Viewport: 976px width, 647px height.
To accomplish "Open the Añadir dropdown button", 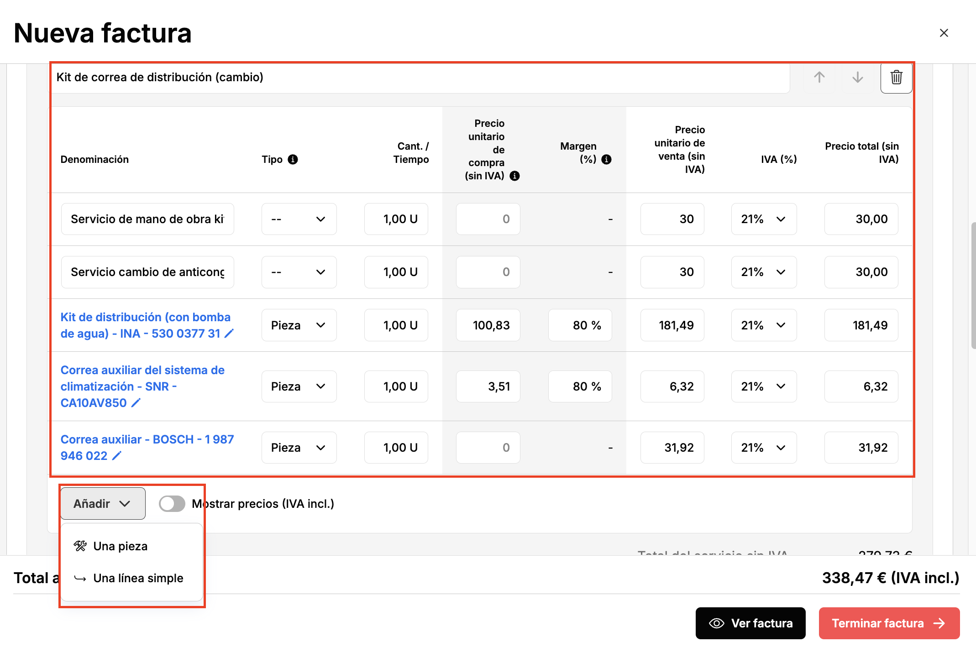I will point(103,504).
